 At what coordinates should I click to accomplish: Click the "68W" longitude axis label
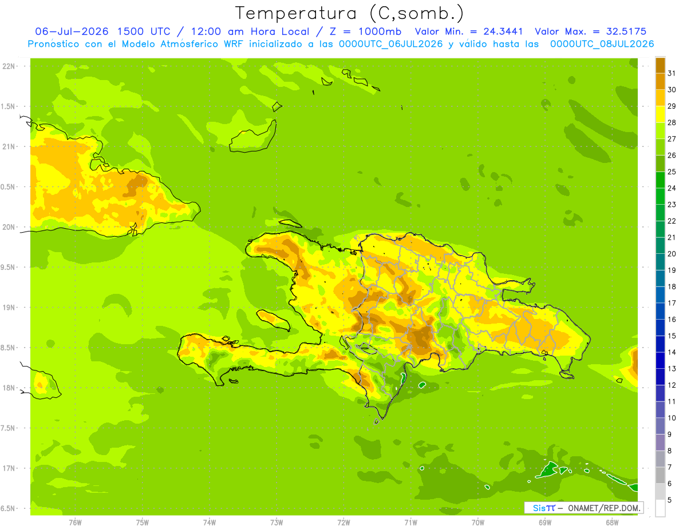(612, 523)
